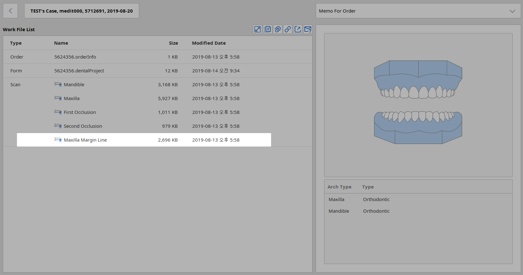Click the Mandible arch type row
Screen dimensions: 523x275
coord(418,211)
